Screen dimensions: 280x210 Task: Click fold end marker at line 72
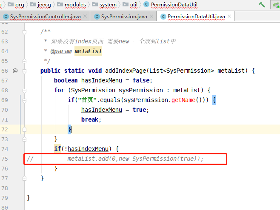point(24,130)
